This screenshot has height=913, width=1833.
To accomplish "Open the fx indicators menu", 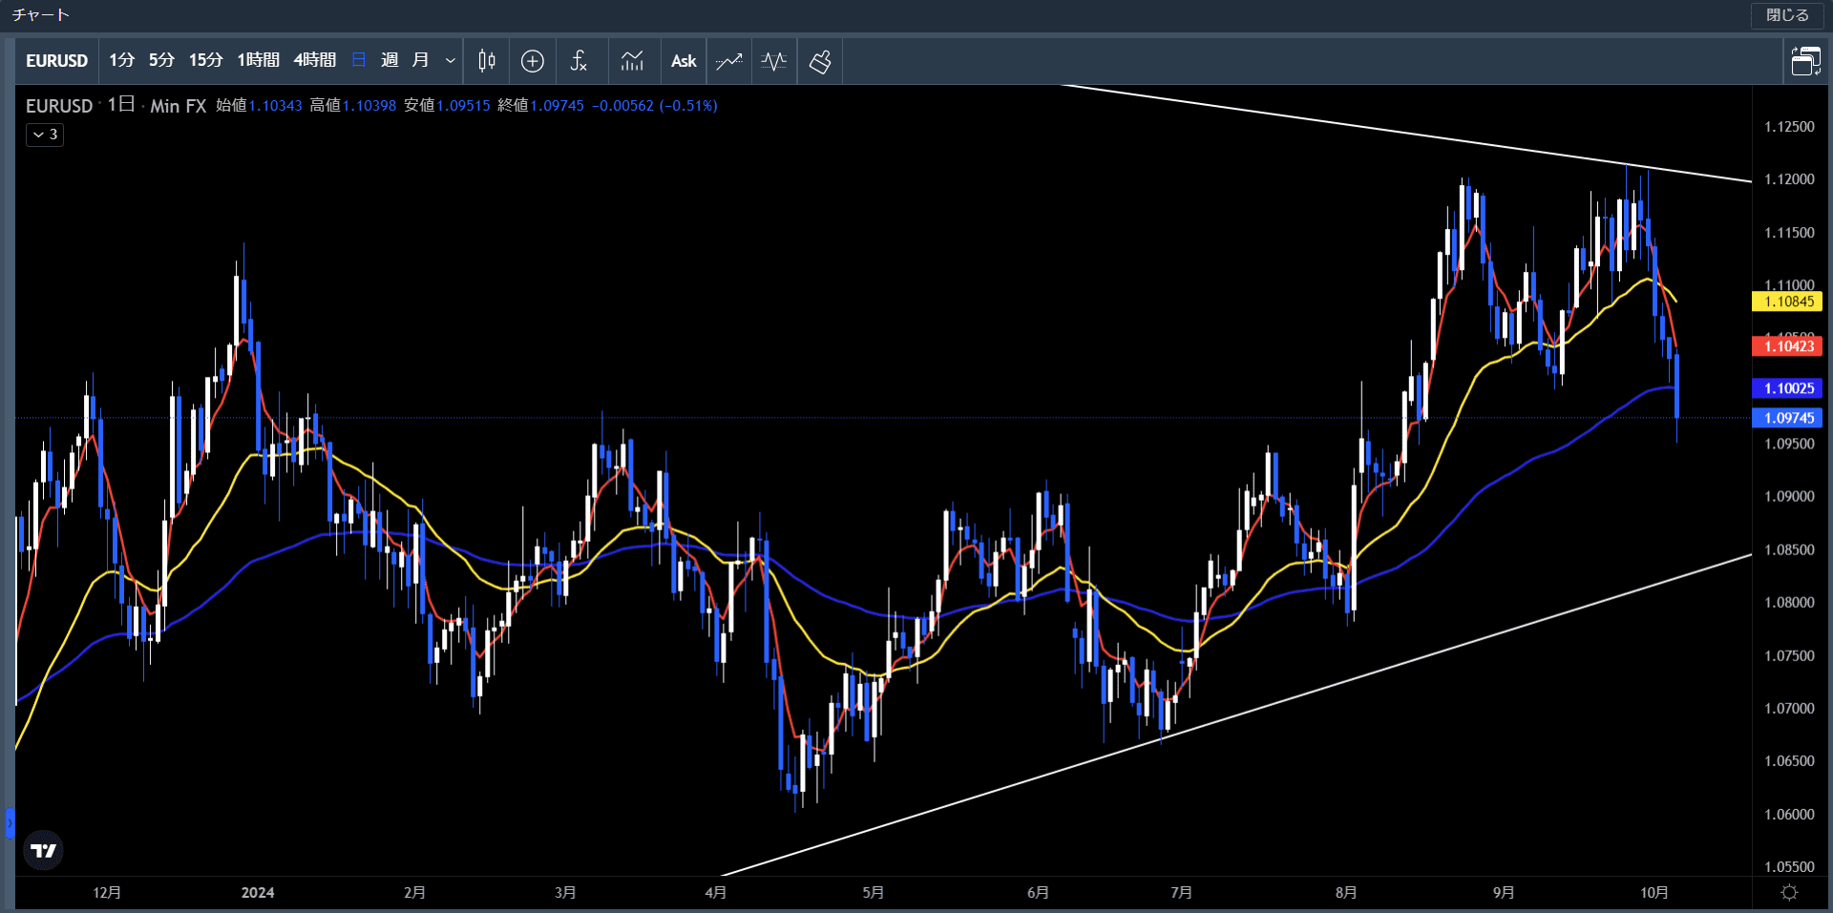I will [x=579, y=61].
